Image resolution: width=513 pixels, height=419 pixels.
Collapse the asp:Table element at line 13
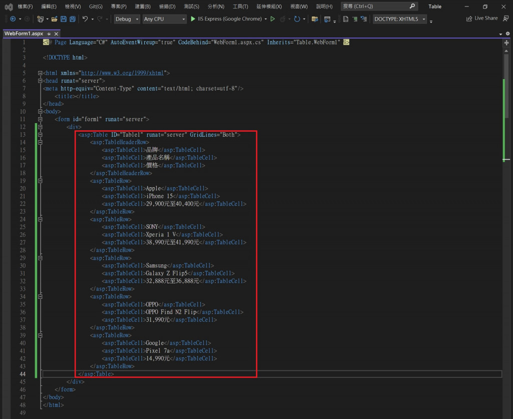[x=40, y=135]
